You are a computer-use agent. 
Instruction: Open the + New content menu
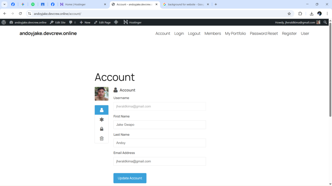point(85,22)
